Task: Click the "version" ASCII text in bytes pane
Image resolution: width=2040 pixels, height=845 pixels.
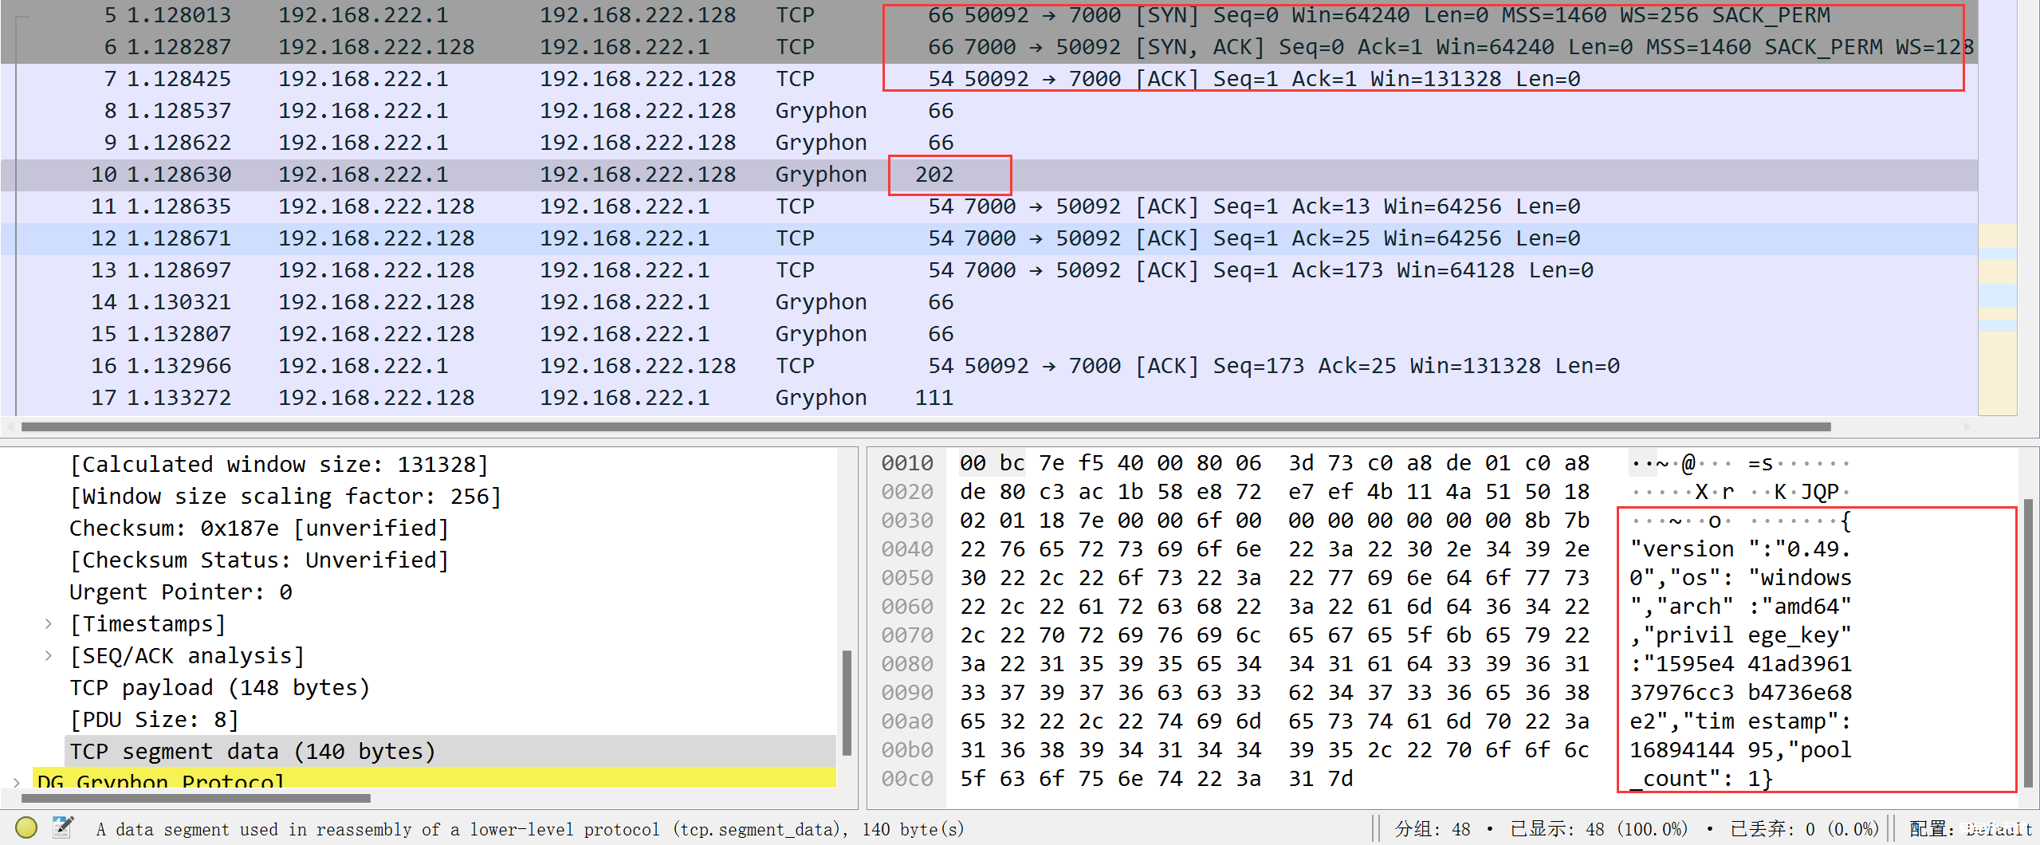Action: tap(1682, 549)
